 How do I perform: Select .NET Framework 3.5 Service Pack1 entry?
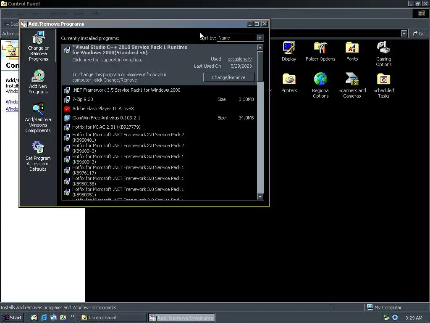pyautogui.click(x=159, y=90)
